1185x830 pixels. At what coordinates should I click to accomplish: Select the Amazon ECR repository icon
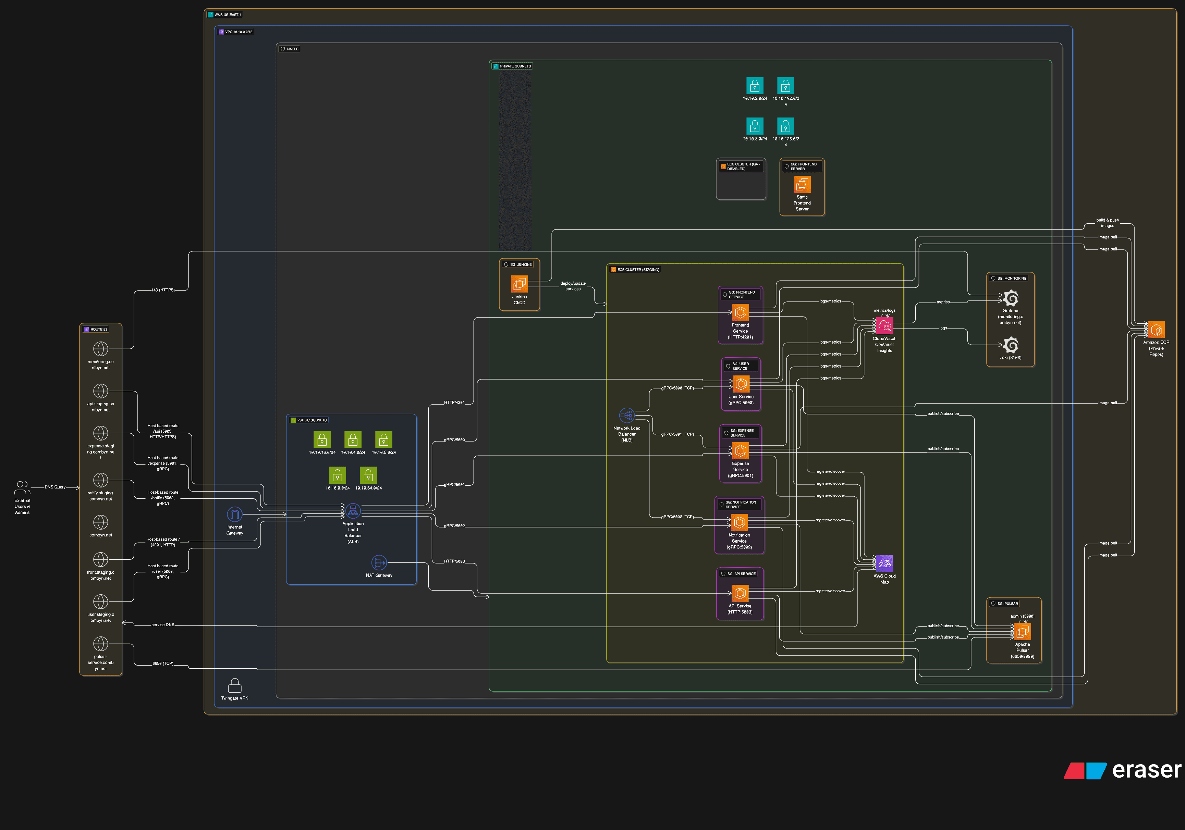pyautogui.click(x=1156, y=330)
